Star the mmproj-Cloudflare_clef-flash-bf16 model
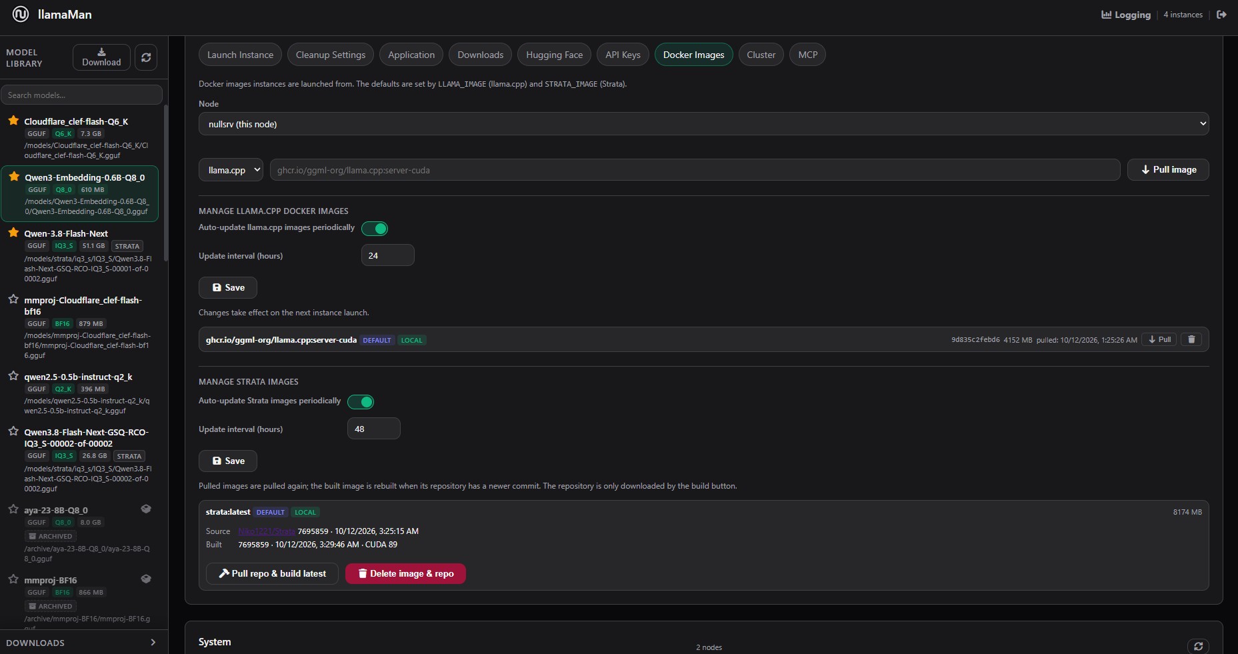Image resolution: width=1238 pixels, height=654 pixels. coord(13,299)
